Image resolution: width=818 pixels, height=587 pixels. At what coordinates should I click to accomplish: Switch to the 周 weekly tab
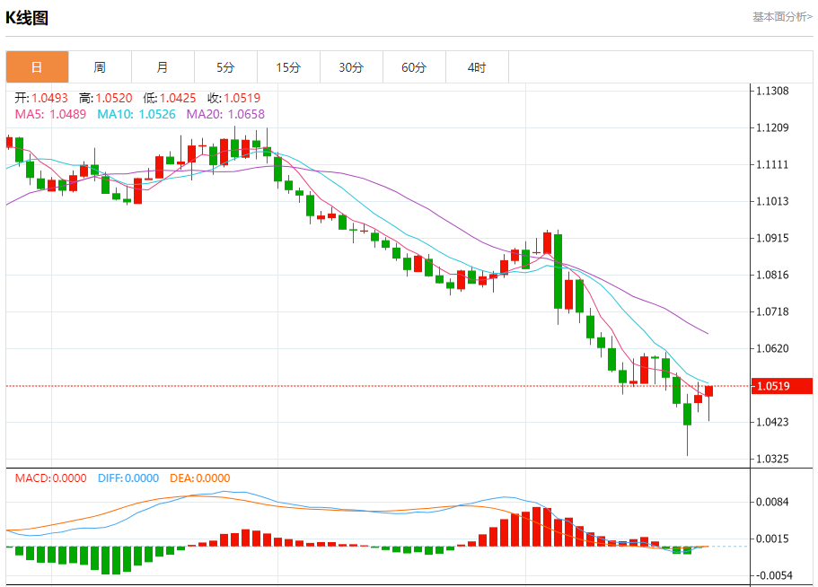point(100,67)
